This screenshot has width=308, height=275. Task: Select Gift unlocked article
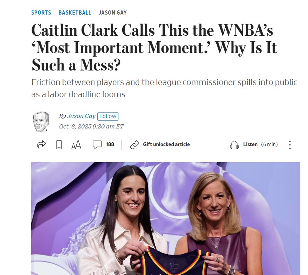coord(166,144)
